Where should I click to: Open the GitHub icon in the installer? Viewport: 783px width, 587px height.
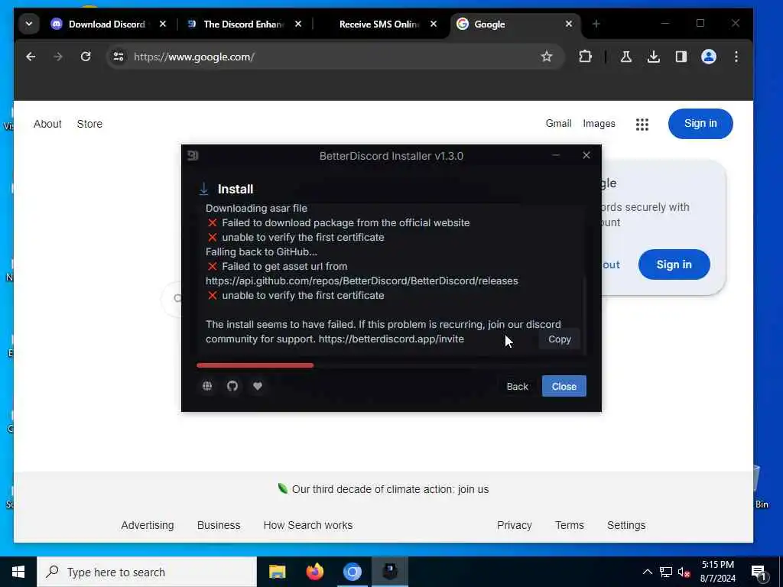pos(232,386)
